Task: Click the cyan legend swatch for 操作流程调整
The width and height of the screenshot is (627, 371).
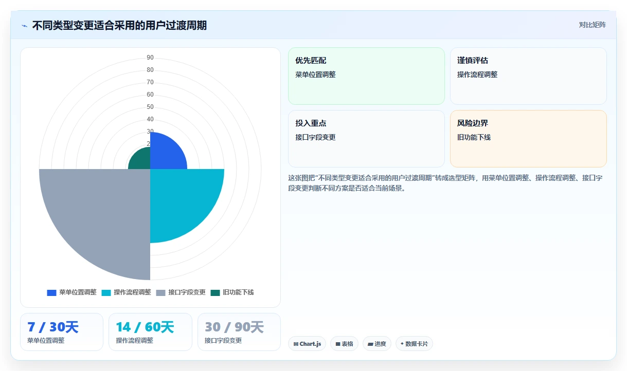Action: point(106,292)
